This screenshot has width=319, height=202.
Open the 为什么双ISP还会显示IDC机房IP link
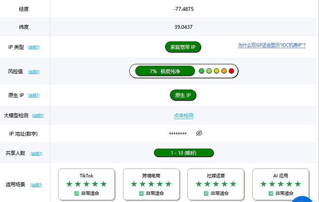272,45
